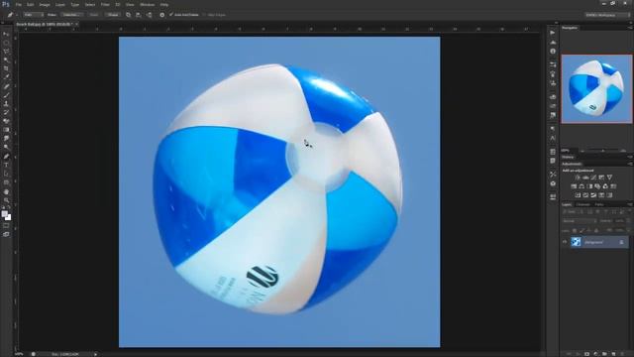Change the screen mode
The image size is (634, 357).
6,234
